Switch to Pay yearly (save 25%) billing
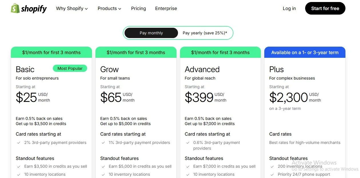Screen dimensions: 360x178 [205, 33]
